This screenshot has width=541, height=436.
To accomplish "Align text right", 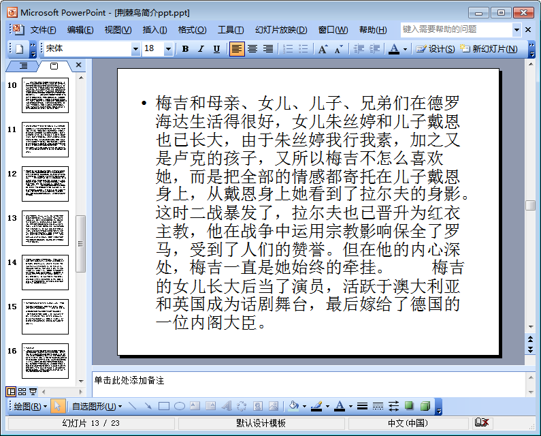I will click(x=268, y=49).
